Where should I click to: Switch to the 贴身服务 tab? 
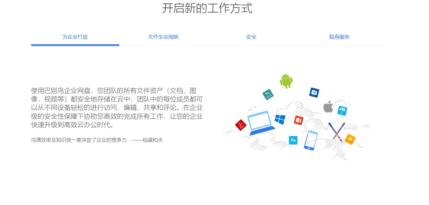(339, 37)
